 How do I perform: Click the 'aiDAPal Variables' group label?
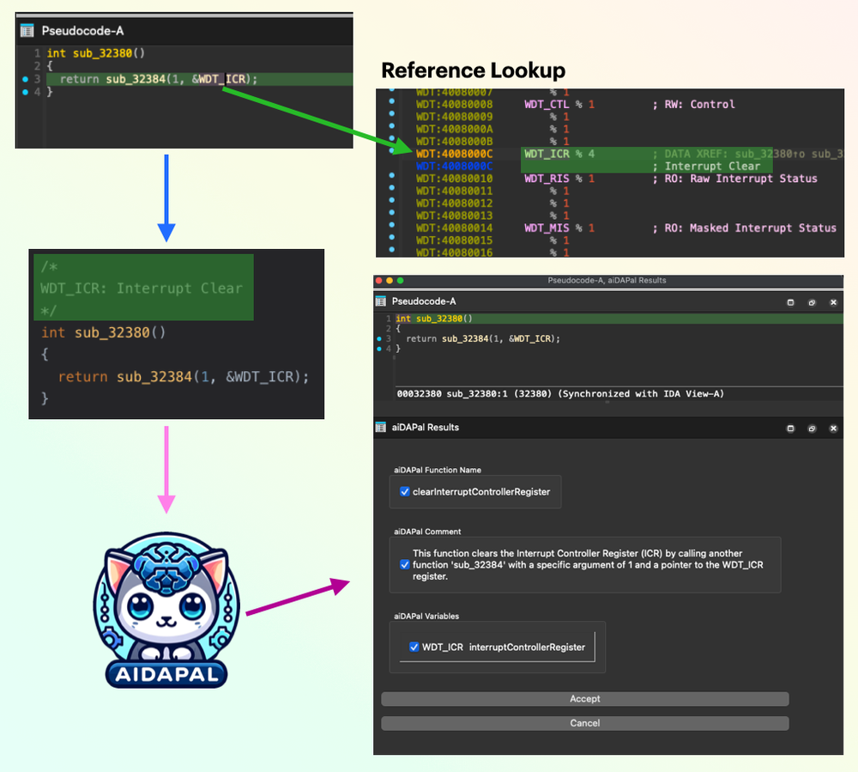426,616
